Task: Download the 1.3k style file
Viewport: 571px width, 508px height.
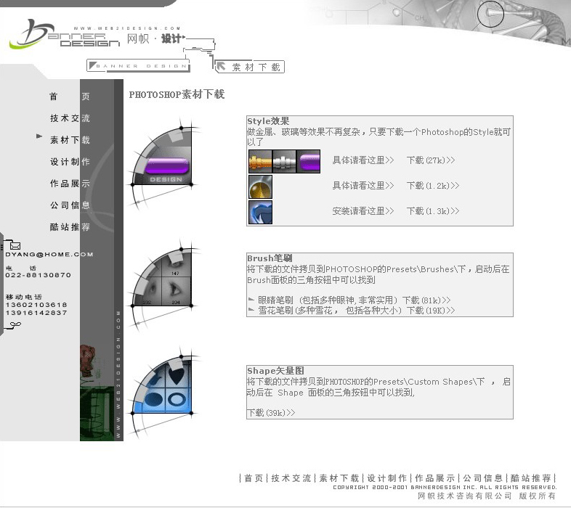Action: click(433, 211)
